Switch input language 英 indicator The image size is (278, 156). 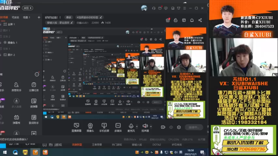[x=181, y=152]
